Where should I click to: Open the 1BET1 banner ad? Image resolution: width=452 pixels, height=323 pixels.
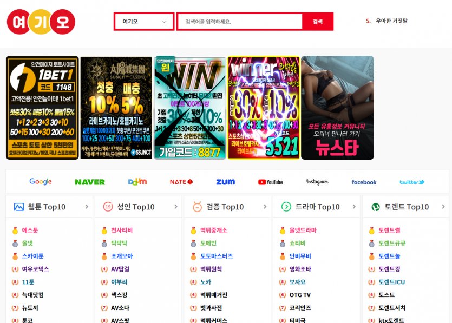(x=42, y=108)
